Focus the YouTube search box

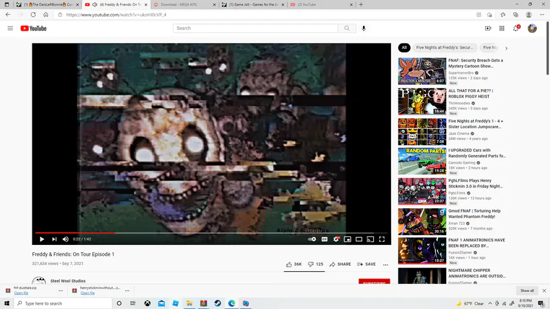(x=255, y=28)
